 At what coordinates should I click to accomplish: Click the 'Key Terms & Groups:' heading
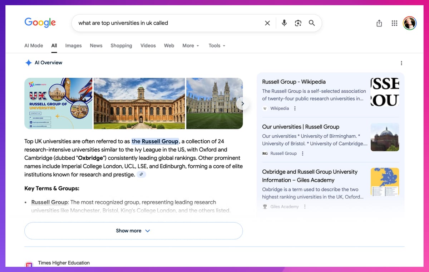click(x=52, y=188)
